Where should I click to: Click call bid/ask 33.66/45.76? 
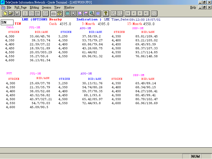tap(40, 36)
